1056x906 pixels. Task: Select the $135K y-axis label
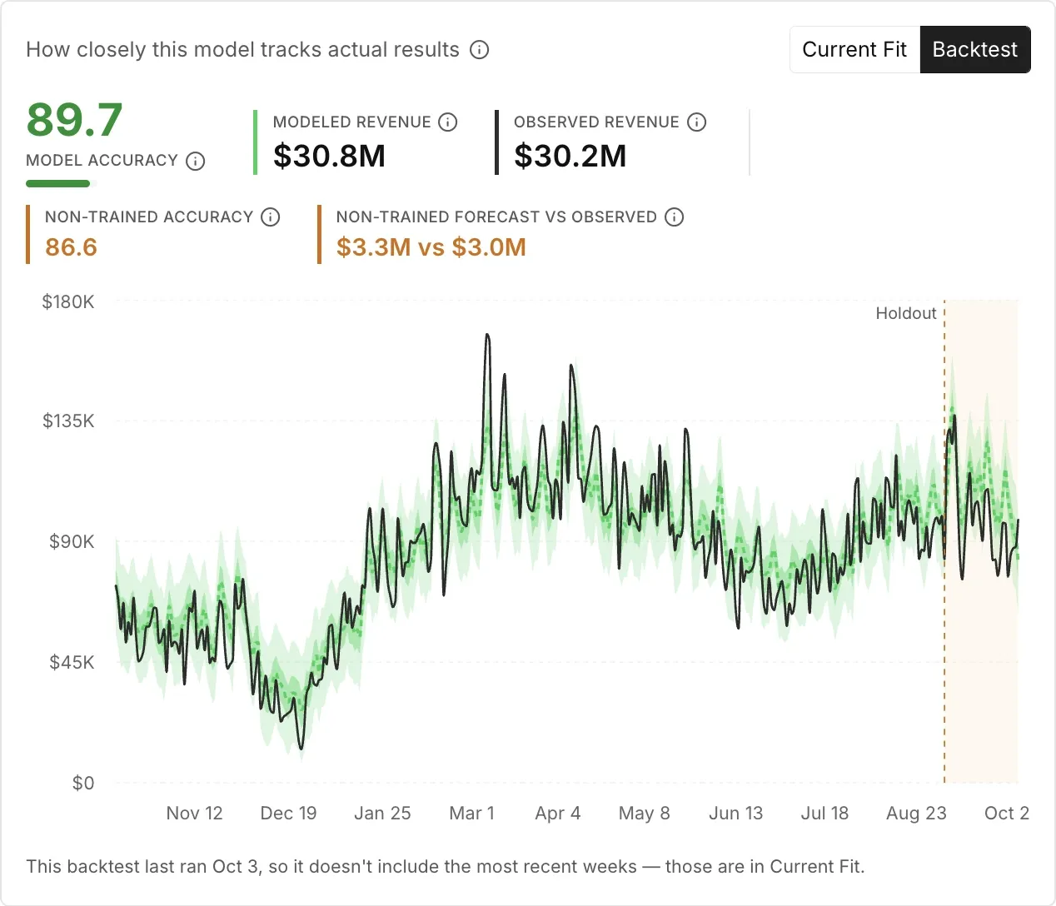point(68,421)
